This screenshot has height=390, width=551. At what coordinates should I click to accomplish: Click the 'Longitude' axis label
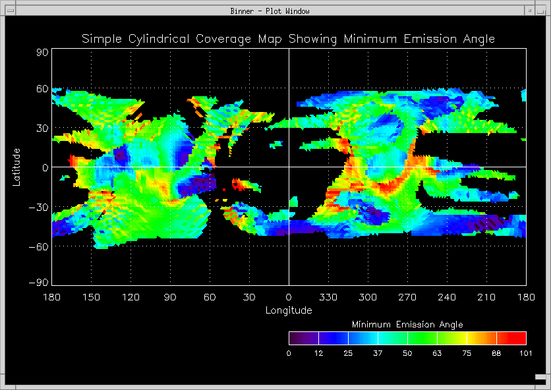[289, 310]
